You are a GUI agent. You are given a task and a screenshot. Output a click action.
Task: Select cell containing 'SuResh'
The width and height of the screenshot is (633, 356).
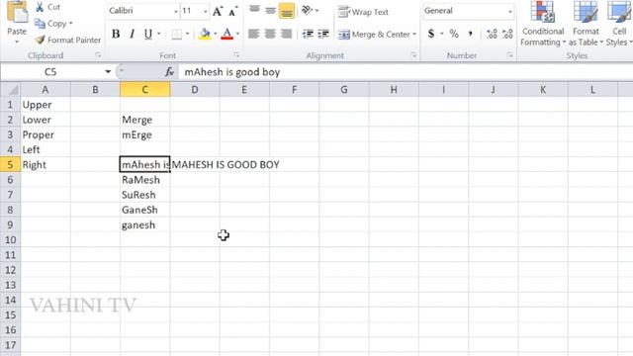(145, 195)
